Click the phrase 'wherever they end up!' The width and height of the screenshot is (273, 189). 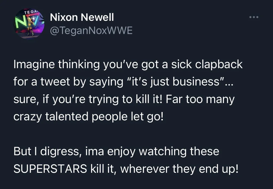178,169
